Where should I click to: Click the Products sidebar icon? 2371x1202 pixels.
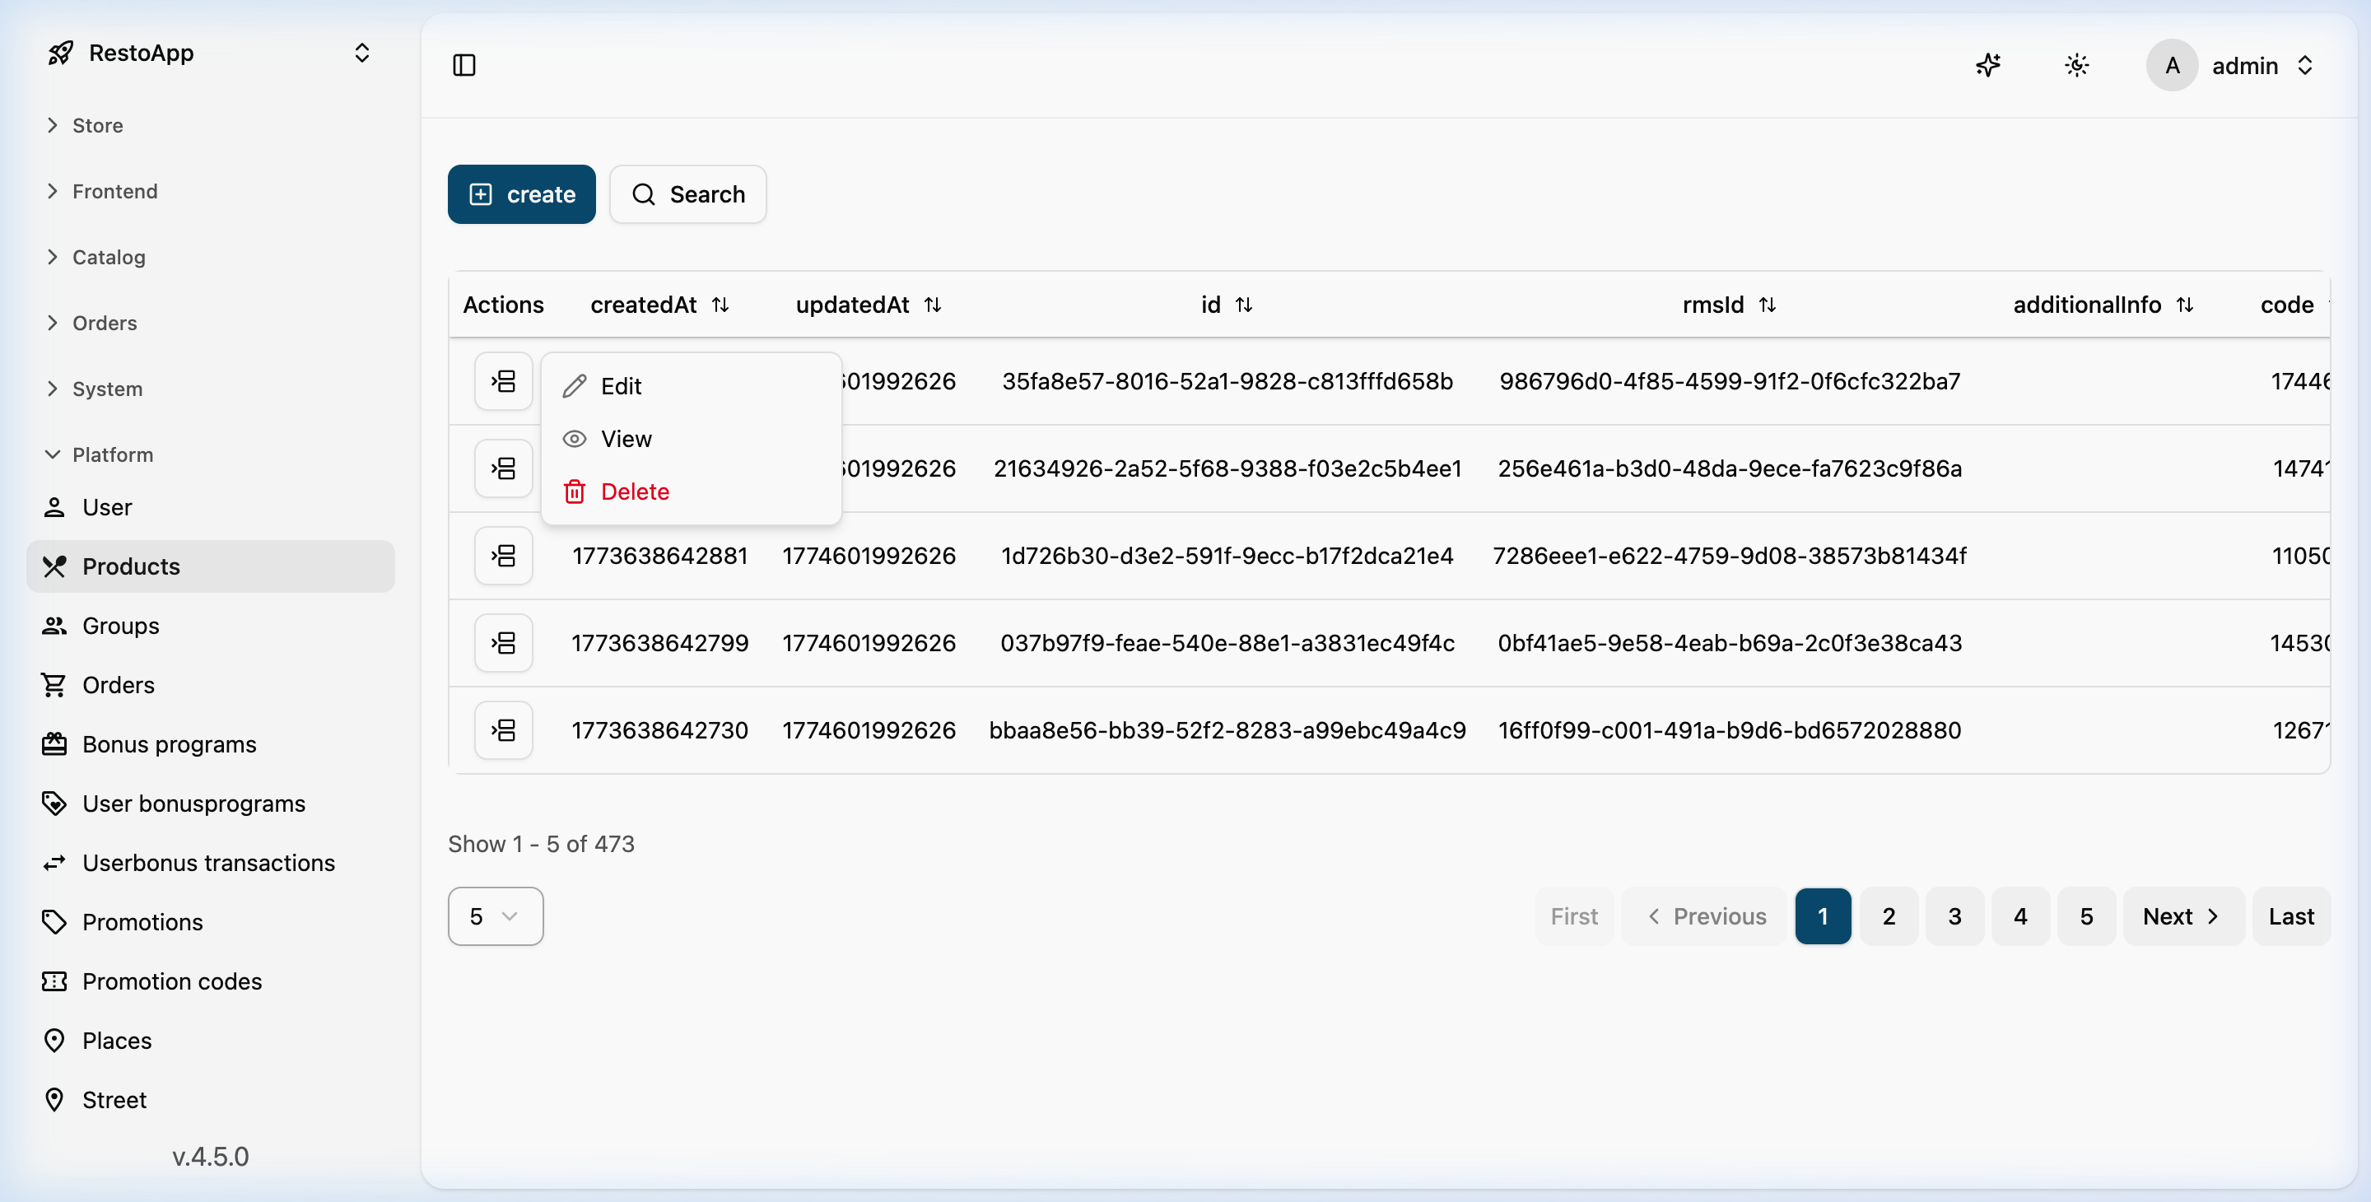pyautogui.click(x=54, y=566)
